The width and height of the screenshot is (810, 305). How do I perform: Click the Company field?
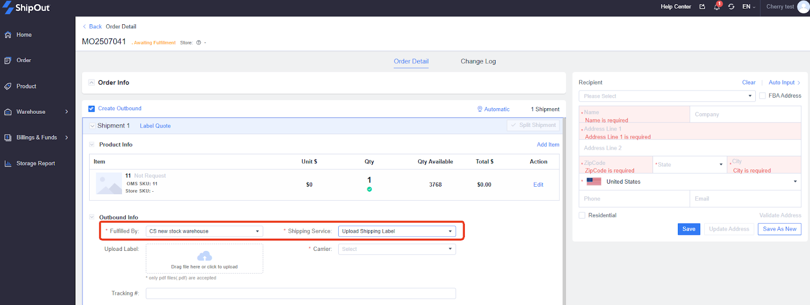tap(746, 114)
